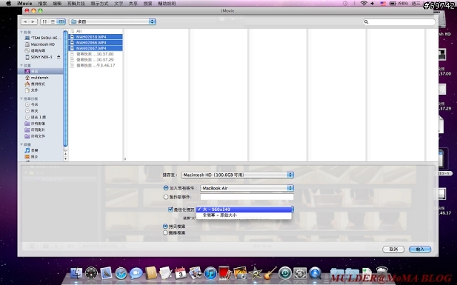Collapse the 媒體 section in the sidebar
The width and height of the screenshot is (457, 285).
(21, 145)
